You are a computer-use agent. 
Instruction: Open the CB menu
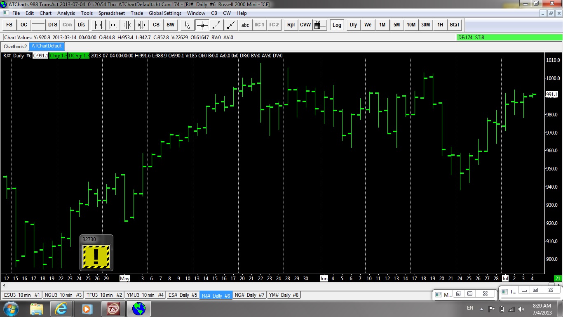(x=214, y=13)
